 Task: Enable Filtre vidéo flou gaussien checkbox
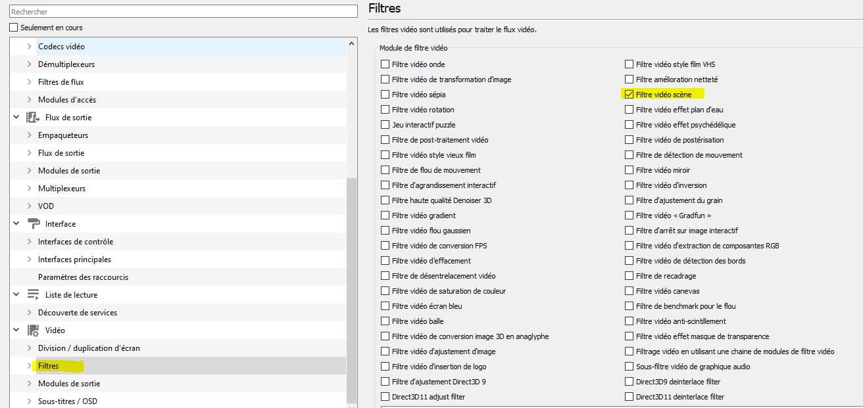tap(385, 231)
